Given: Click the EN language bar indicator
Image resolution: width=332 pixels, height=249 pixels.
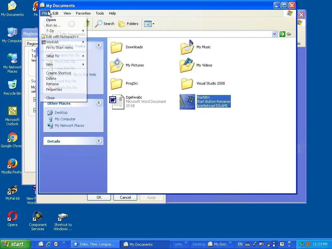Looking at the screenshot, I should (x=240, y=244).
